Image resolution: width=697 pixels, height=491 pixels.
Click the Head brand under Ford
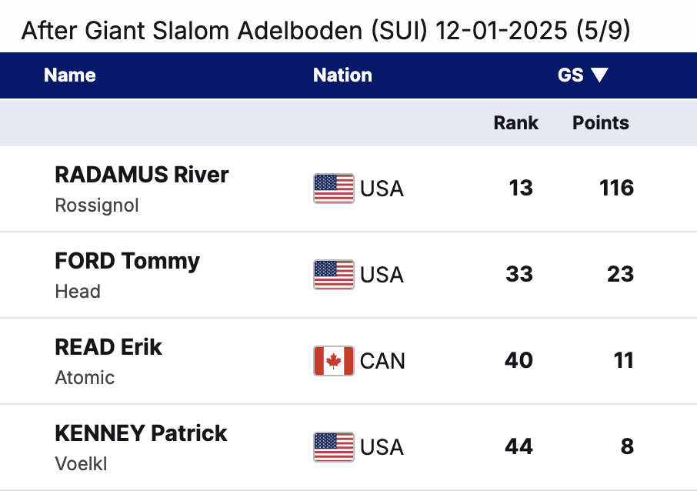coord(78,292)
